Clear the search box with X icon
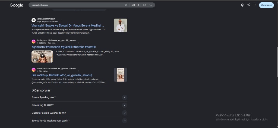The height and width of the screenshot is (128, 278). click(x=126, y=5)
